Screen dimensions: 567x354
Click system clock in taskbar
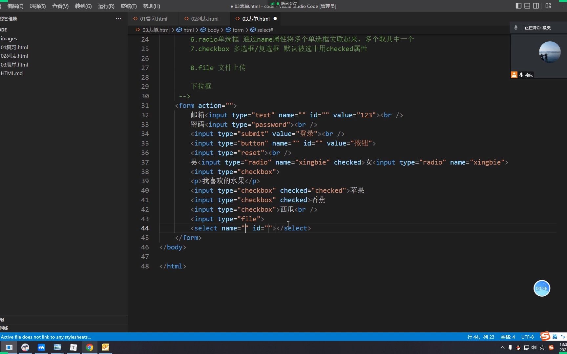point(563,347)
